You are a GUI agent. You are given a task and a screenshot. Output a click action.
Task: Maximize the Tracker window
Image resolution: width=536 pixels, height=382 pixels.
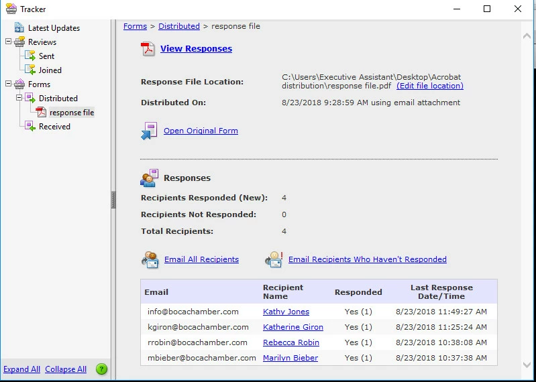point(487,9)
